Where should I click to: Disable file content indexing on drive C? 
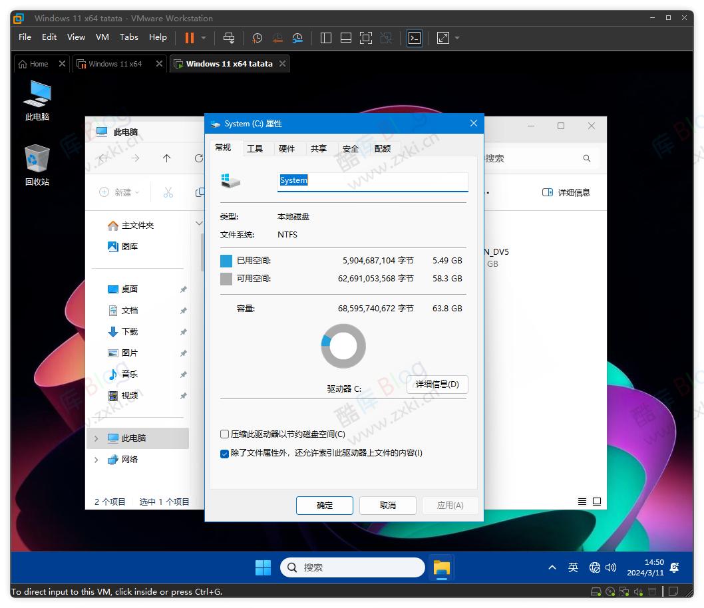pos(224,453)
